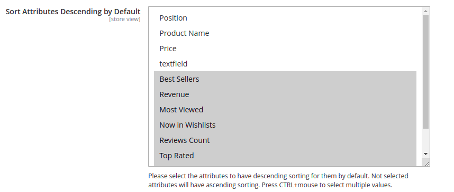This screenshot has height=192, width=454.
Task: Click the help text under the listbox
Action: 278,180
